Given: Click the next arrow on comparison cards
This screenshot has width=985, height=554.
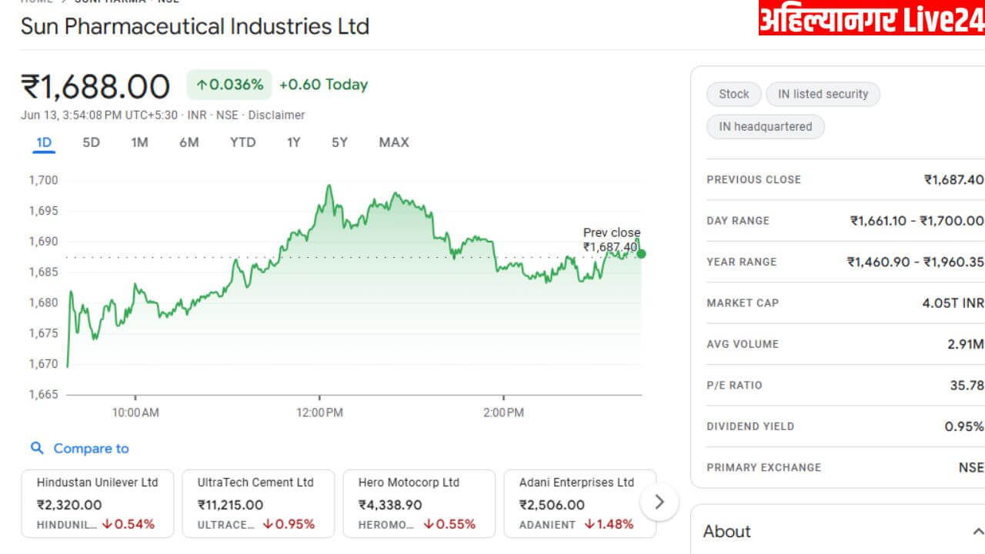Looking at the screenshot, I should click(659, 502).
